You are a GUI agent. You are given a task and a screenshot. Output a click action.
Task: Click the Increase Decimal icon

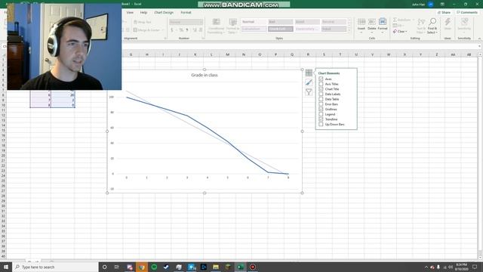(195, 30)
